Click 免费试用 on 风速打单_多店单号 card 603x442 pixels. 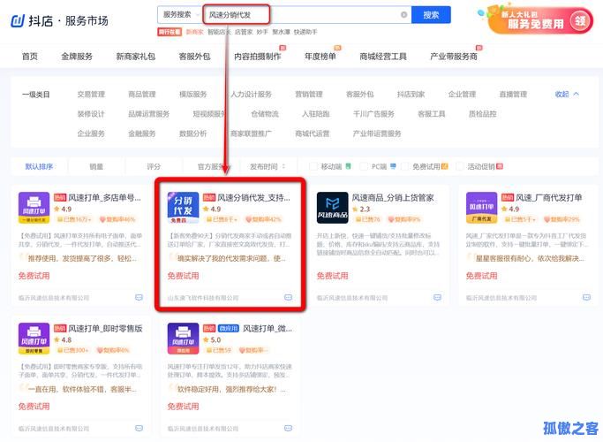click(x=34, y=276)
